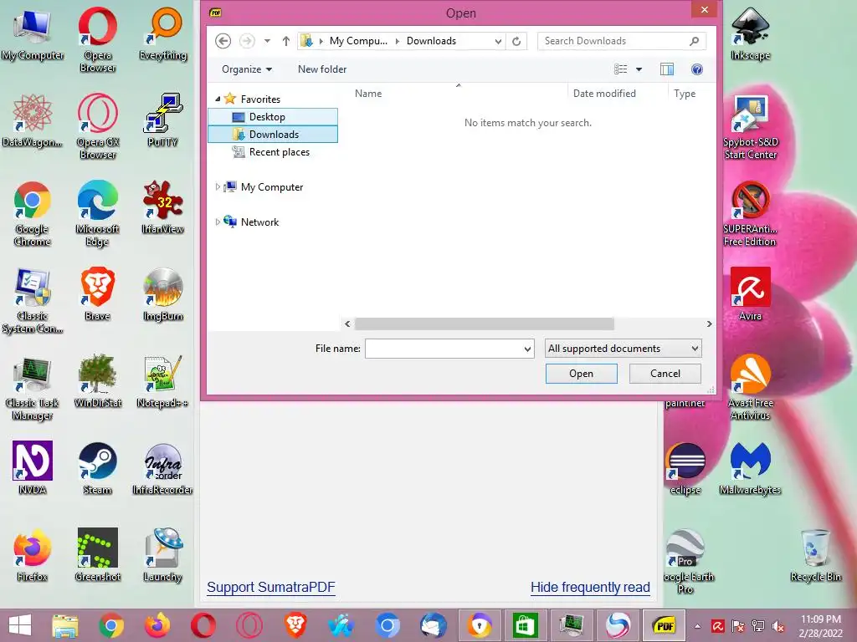This screenshot has height=642, width=857.
Task: Click Microsoft Edge desktop icon
Action: 97,213
